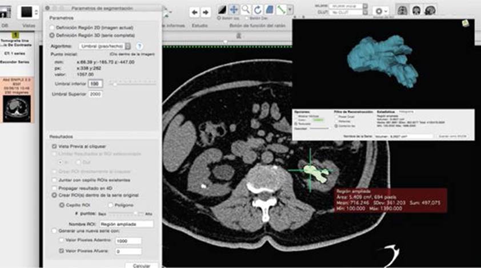This screenshot has width=481, height=268.
Task: Click the blue help question mark
Action: coord(139,46)
